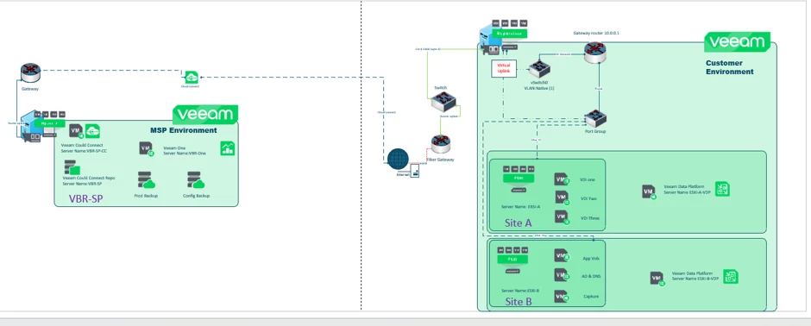Screen dimensions: 811x326
Task: Click the Veeam One analytics chart icon
Action: click(228, 147)
